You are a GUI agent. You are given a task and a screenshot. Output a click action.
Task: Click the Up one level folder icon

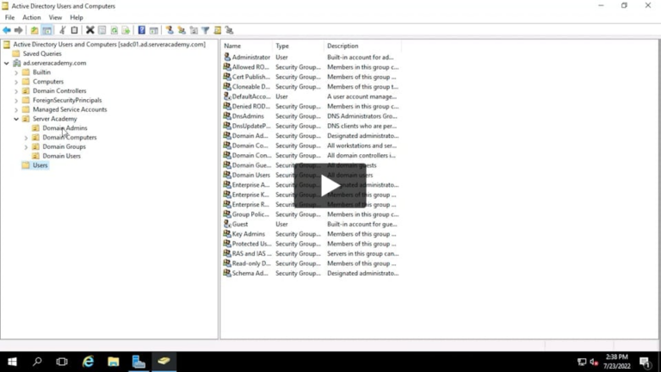(34, 30)
